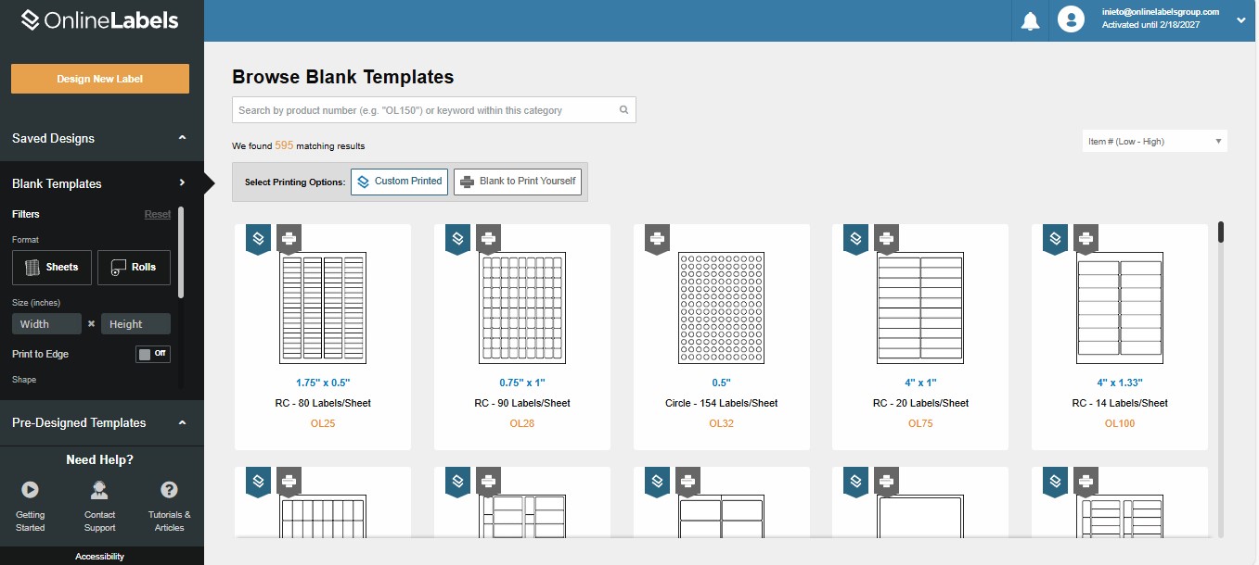Viewport: 1259px width, 565px height.
Task: Click the template search field
Action: (x=434, y=110)
